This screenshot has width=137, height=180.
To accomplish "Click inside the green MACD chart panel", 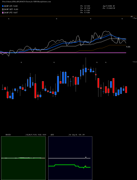I will [23, 158].
